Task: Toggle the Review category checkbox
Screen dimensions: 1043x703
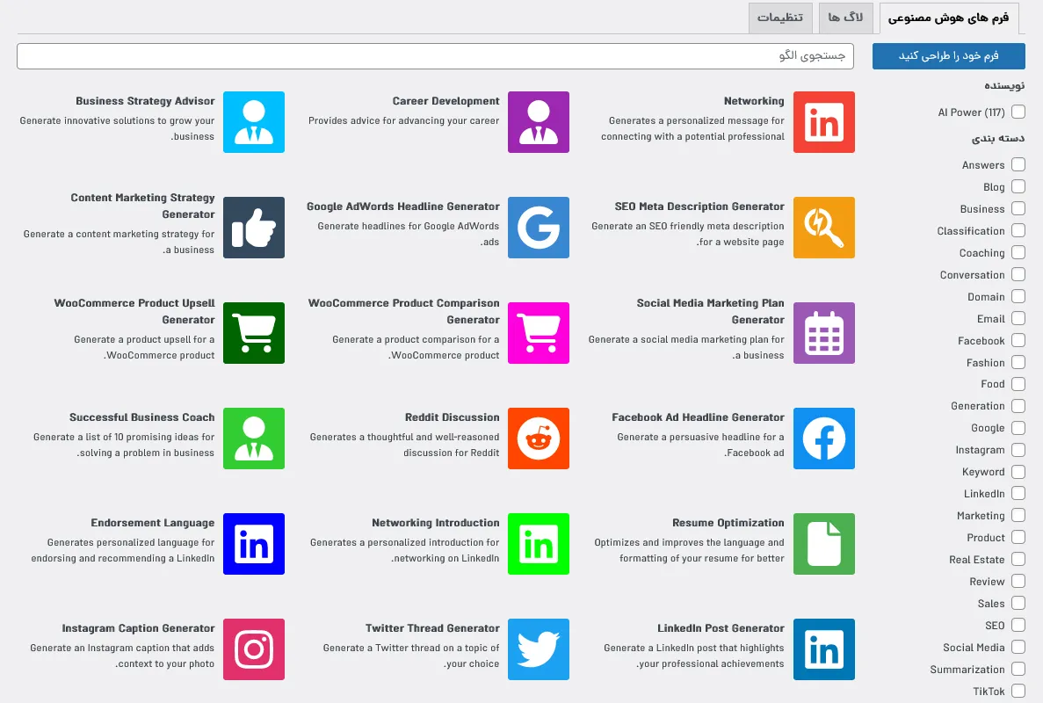Action: pyautogui.click(x=1018, y=581)
